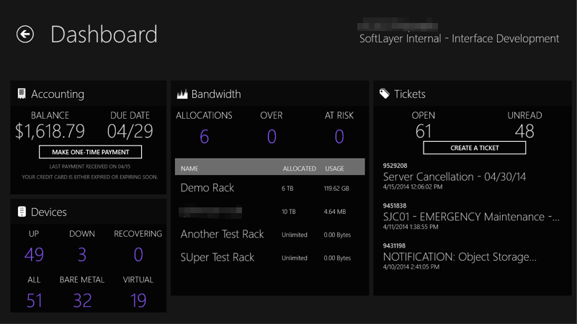Select the unread tickets count 48

pos(524,131)
